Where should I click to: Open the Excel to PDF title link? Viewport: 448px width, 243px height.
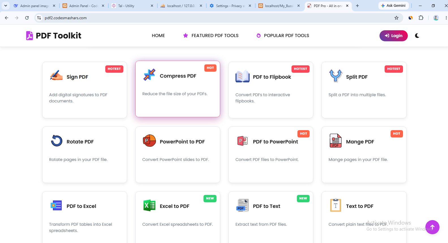pyautogui.click(x=174, y=206)
